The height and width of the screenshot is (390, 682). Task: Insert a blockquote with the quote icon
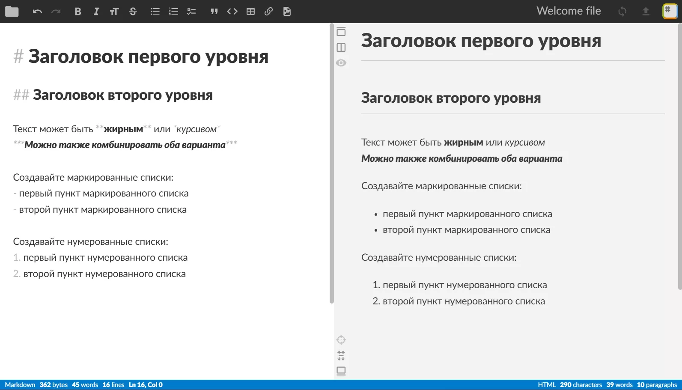214,12
